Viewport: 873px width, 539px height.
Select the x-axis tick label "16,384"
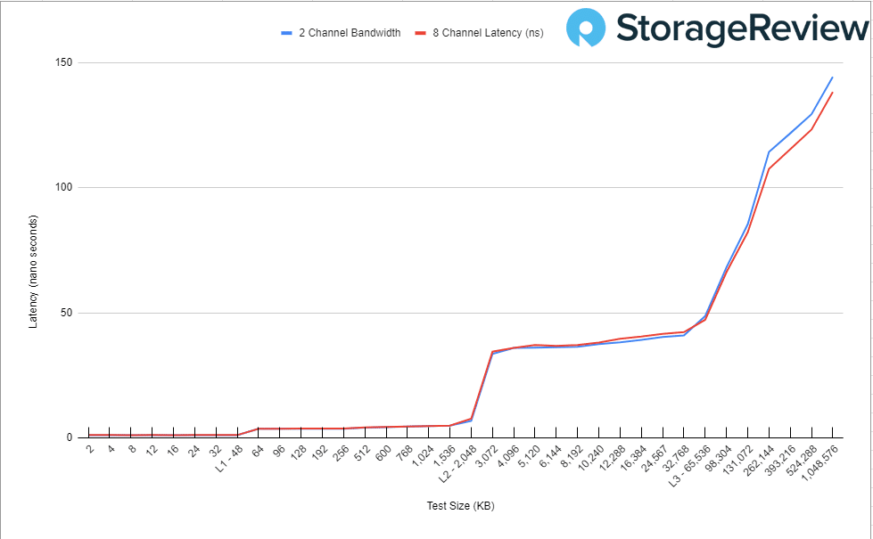click(634, 457)
